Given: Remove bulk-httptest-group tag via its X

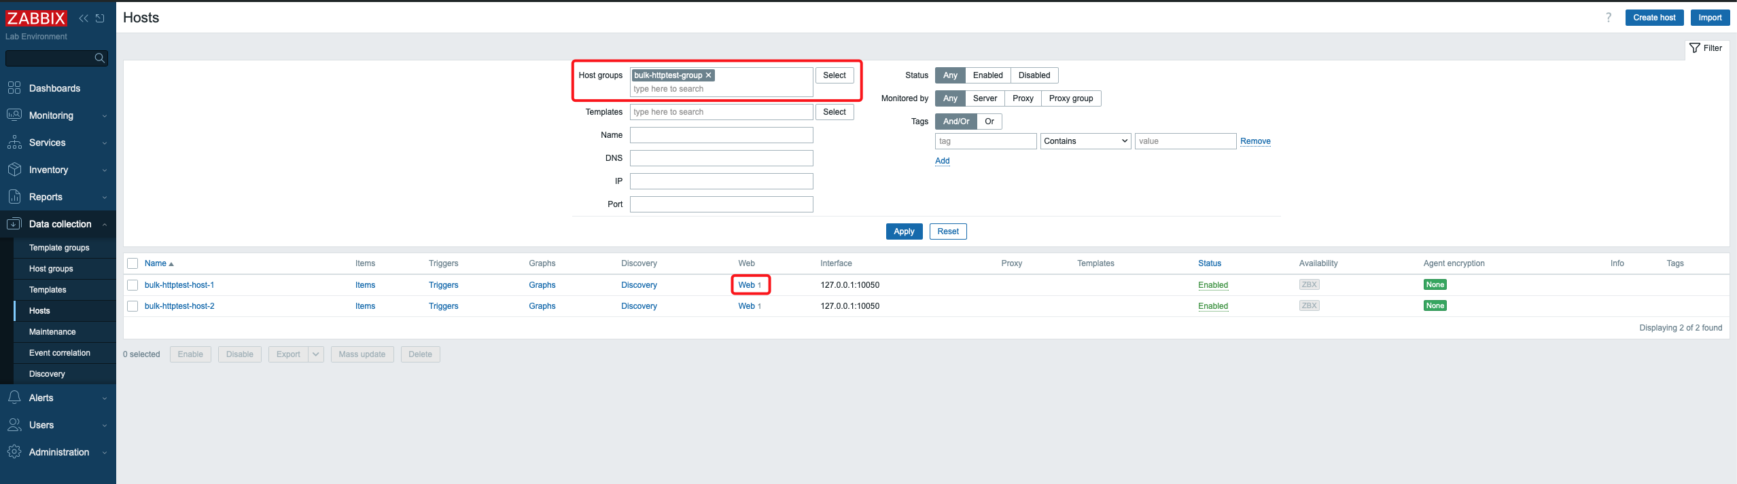Looking at the screenshot, I should tap(708, 75).
